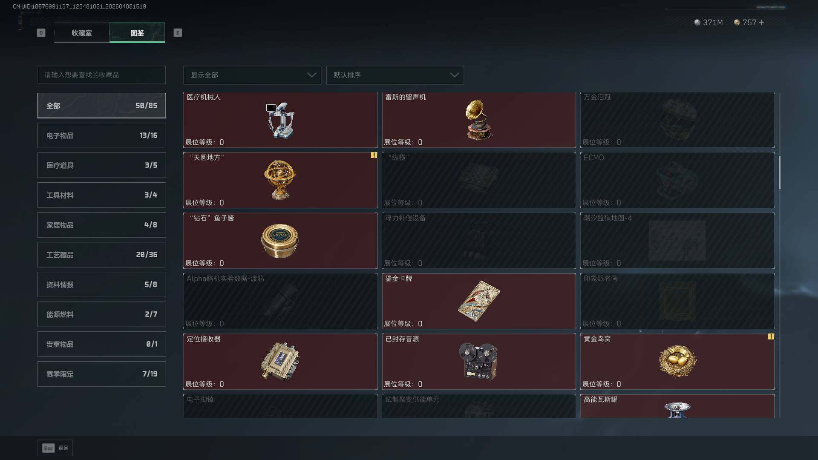Select the 图鉴 tab
Screen dimensions: 818x460
[137, 33]
